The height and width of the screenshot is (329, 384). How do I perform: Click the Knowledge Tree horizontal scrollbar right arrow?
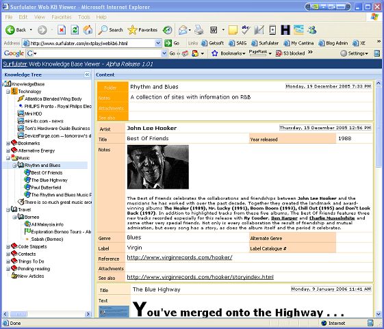click(88, 314)
